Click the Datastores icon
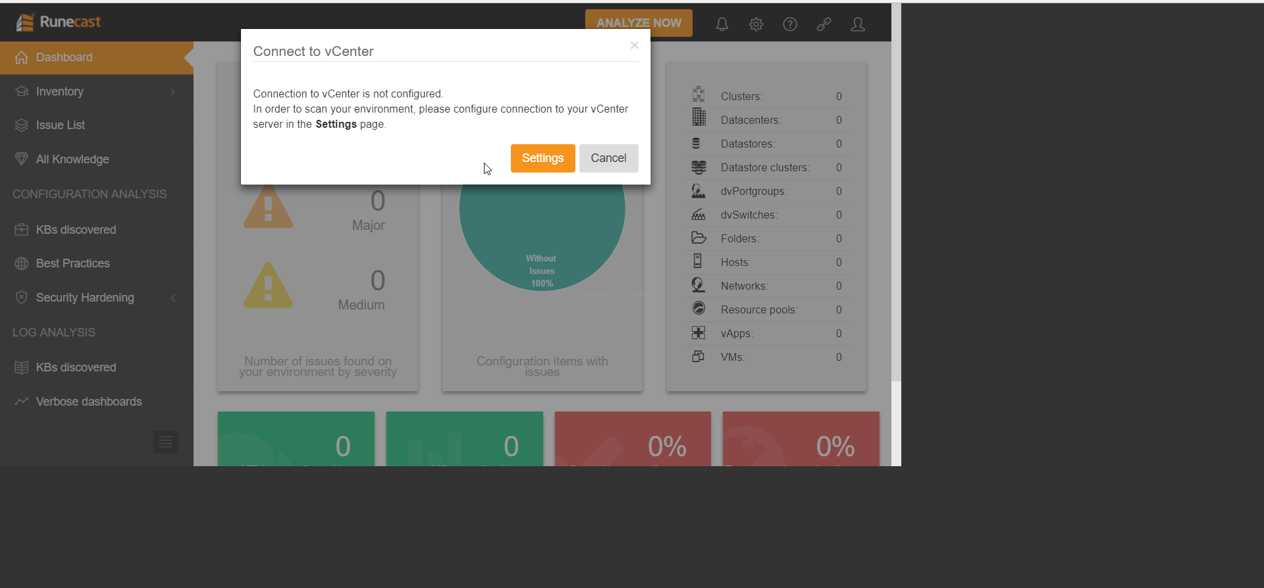Screen dimensions: 1264x588 [x=696, y=143]
